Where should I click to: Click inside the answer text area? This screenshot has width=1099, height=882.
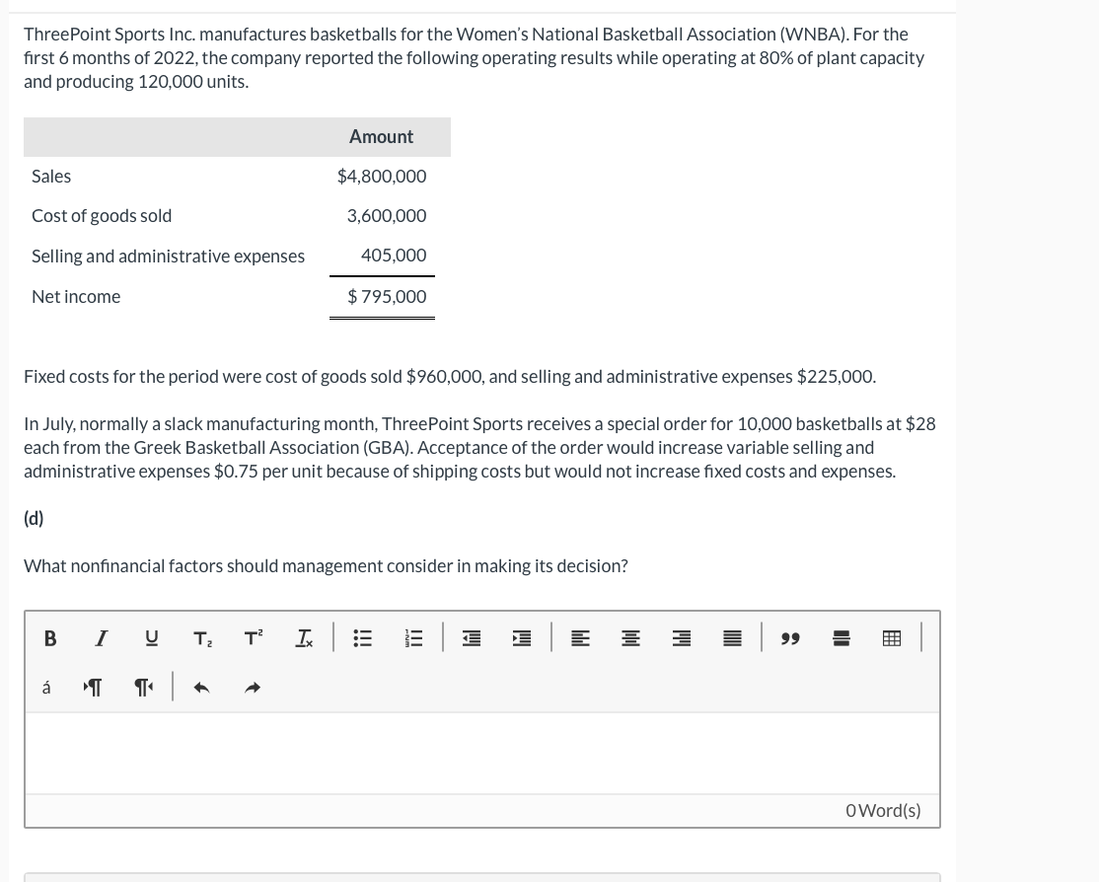pyautogui.click(x=481, y=752)
